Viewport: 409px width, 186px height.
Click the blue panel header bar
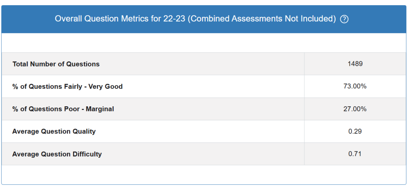point(204,19)
